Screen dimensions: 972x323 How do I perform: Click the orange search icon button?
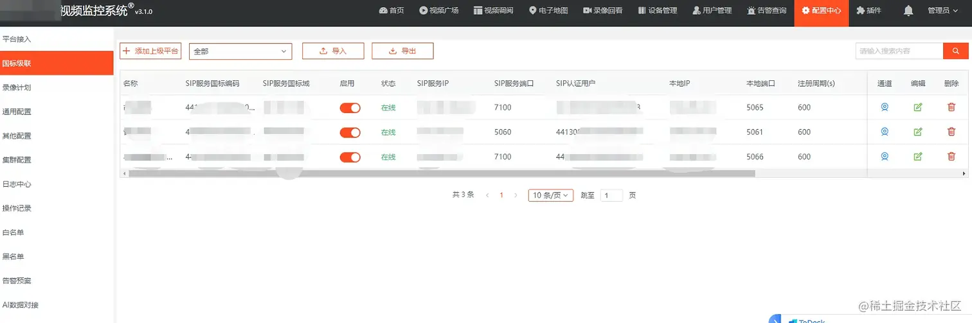point(956,51)
